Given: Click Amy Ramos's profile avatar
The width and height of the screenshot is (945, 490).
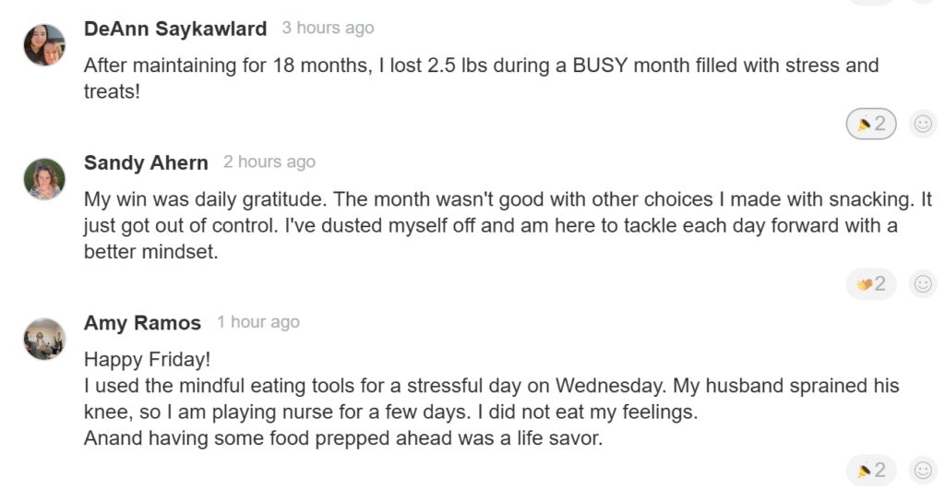Looking at the screenshot, I should [44, 339].
